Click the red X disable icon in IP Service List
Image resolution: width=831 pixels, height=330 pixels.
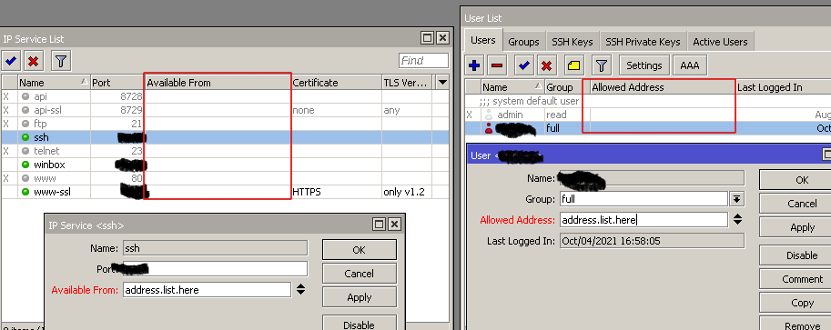click(x=34, y=62)
